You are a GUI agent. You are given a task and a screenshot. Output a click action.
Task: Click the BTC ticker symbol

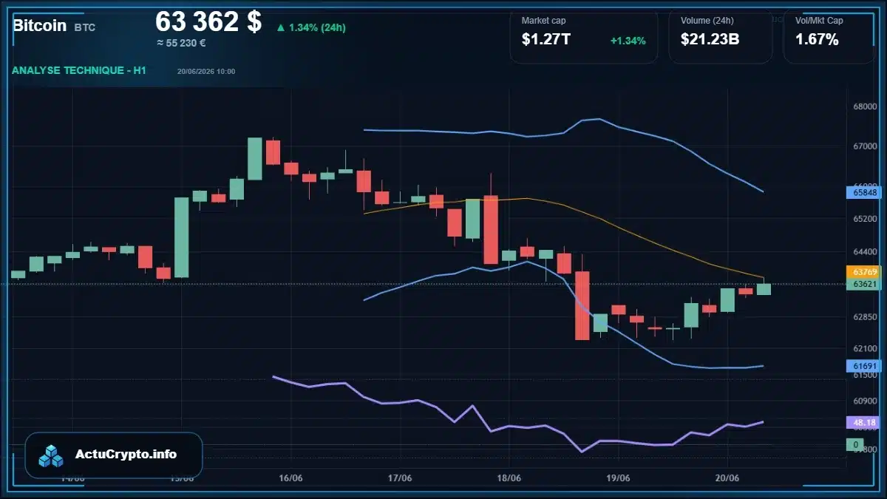[x=84, y=27]
